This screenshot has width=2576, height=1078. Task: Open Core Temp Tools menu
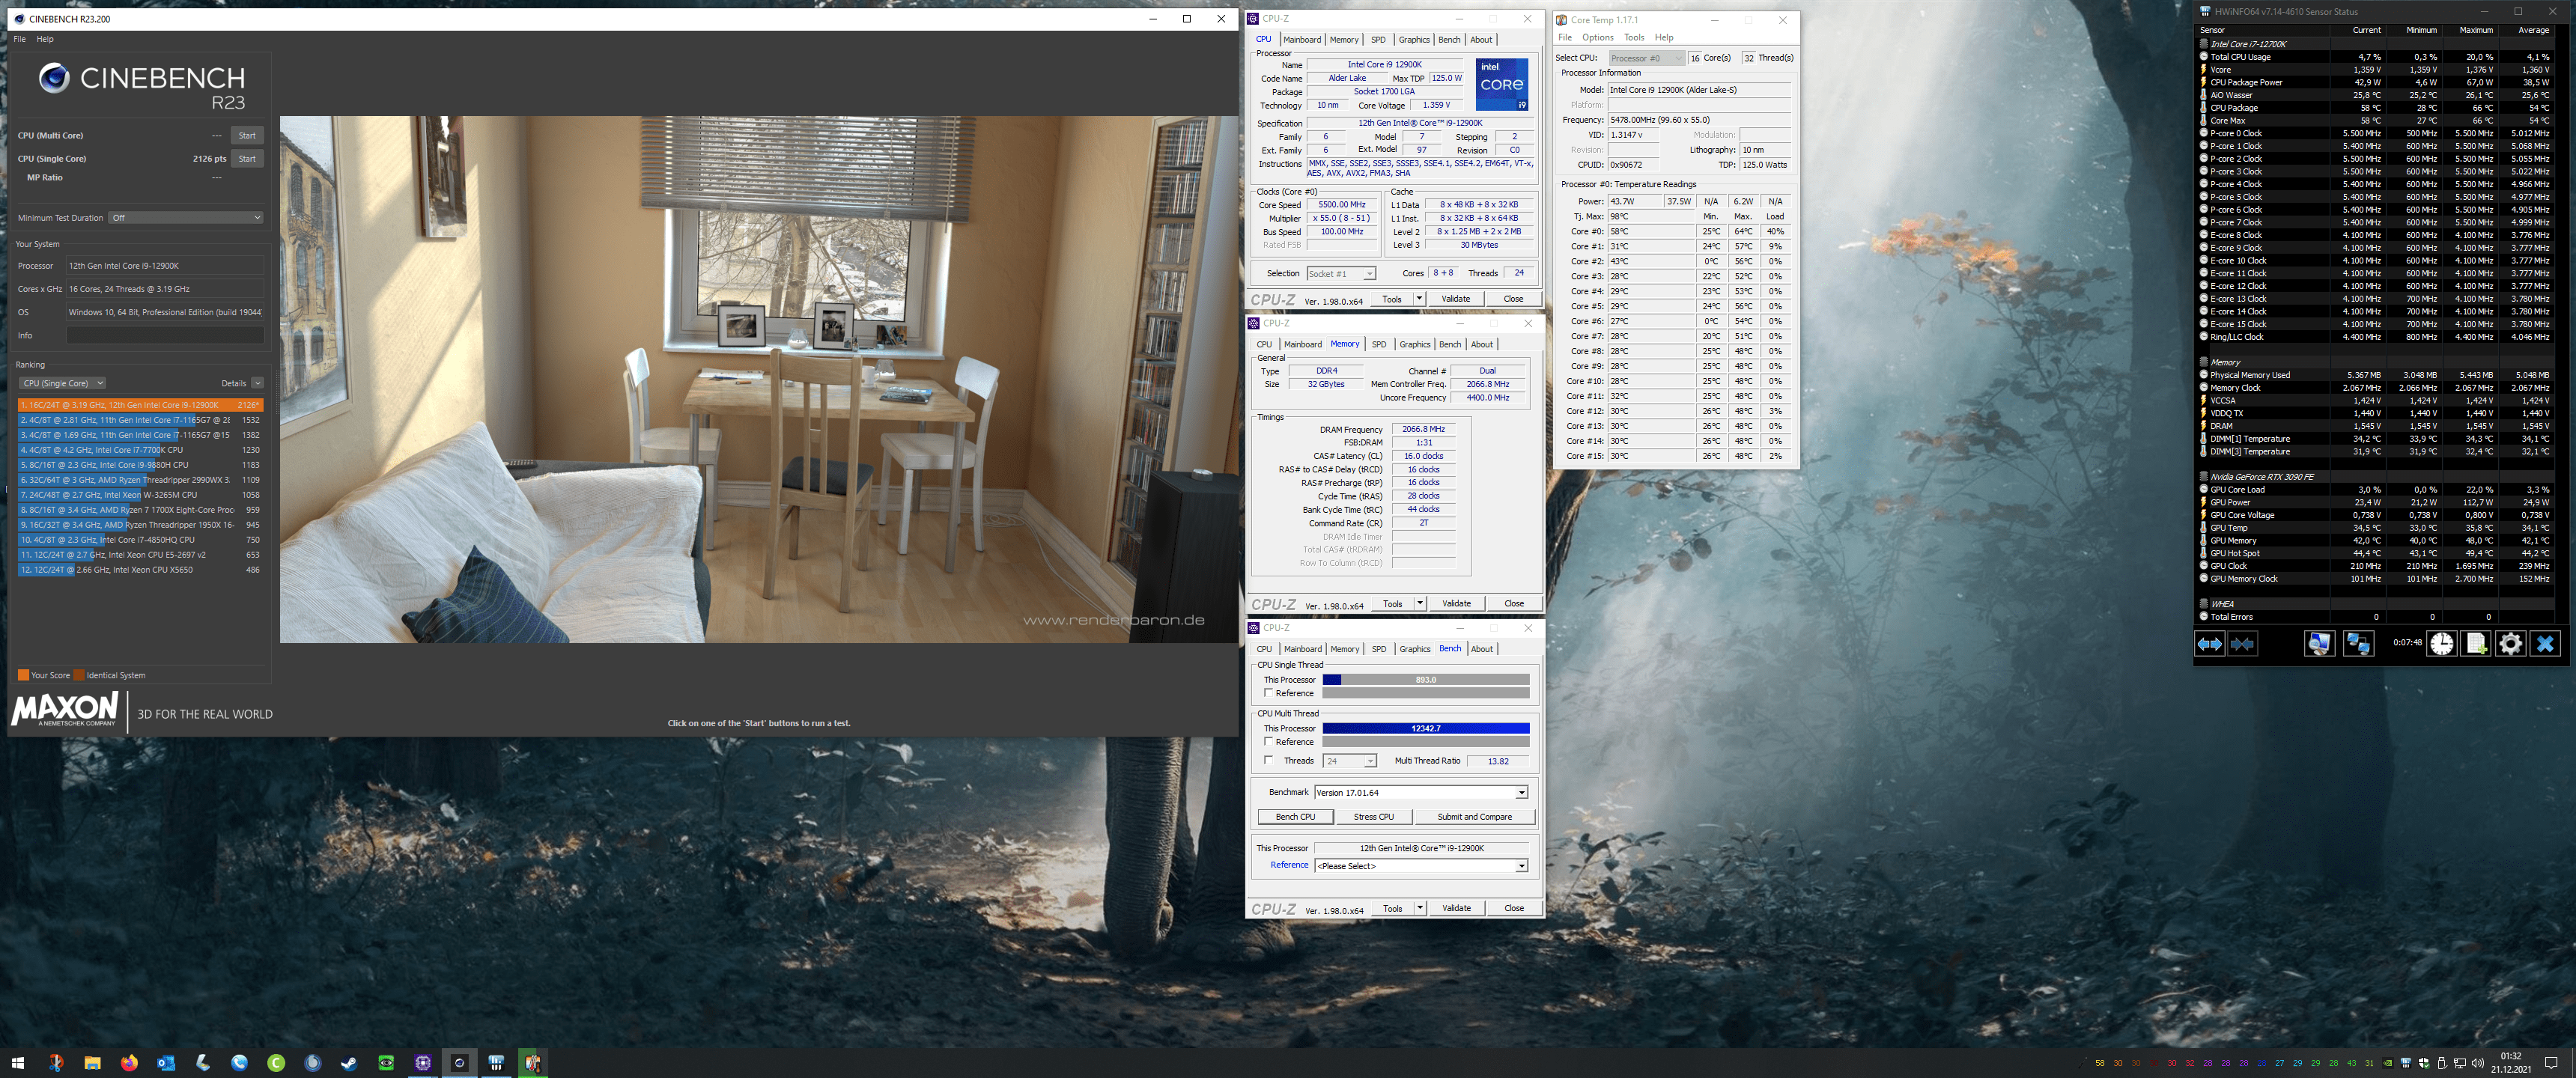(x=1634, y=38)
